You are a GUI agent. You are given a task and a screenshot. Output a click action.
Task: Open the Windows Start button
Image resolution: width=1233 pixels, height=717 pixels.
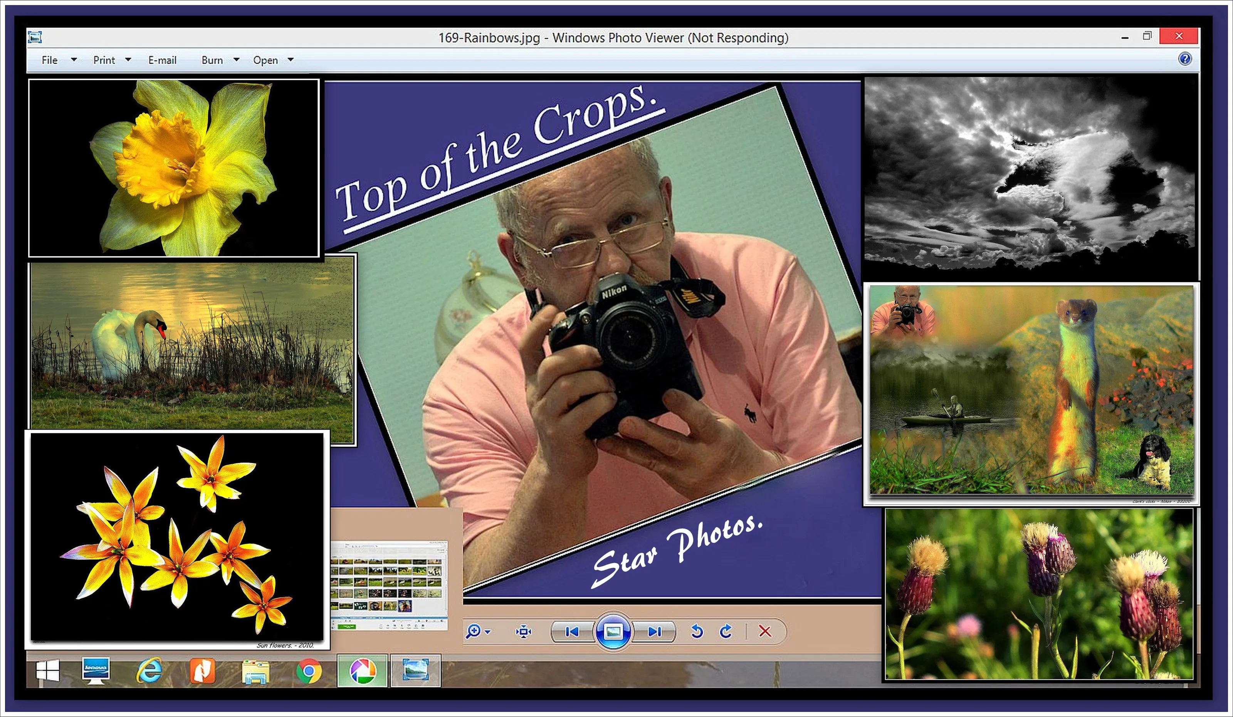[x=48, y=670]
